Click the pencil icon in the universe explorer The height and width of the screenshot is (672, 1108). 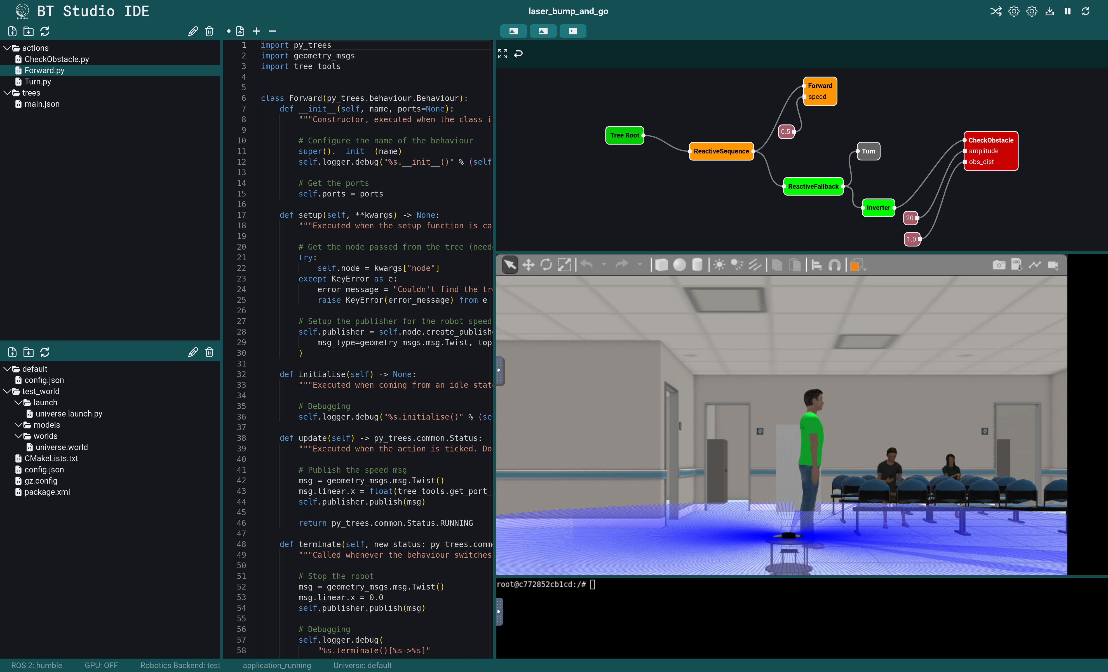[193, 352]
